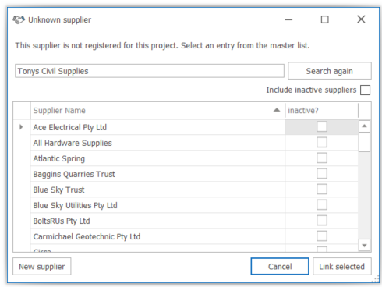Click the supplier list scrollbar thumb
Screen dimensions: 382x287
(364, 142)
